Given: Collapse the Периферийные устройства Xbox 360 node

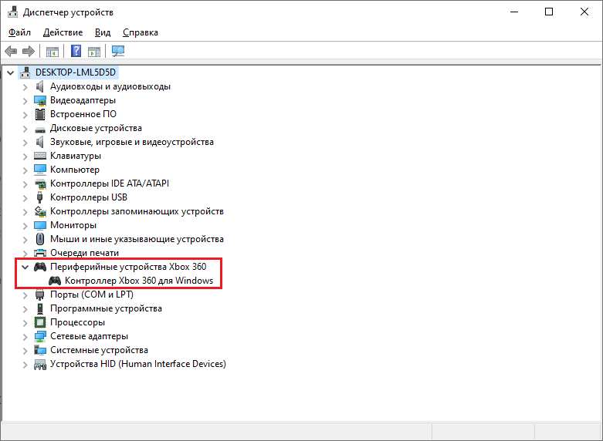Looking at the screenshot, I should 25,267.
